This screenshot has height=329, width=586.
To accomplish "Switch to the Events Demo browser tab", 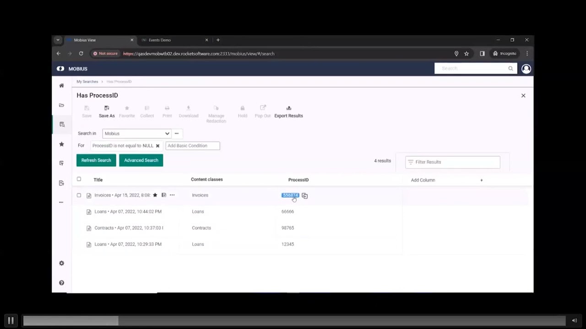I will (174, 40).
